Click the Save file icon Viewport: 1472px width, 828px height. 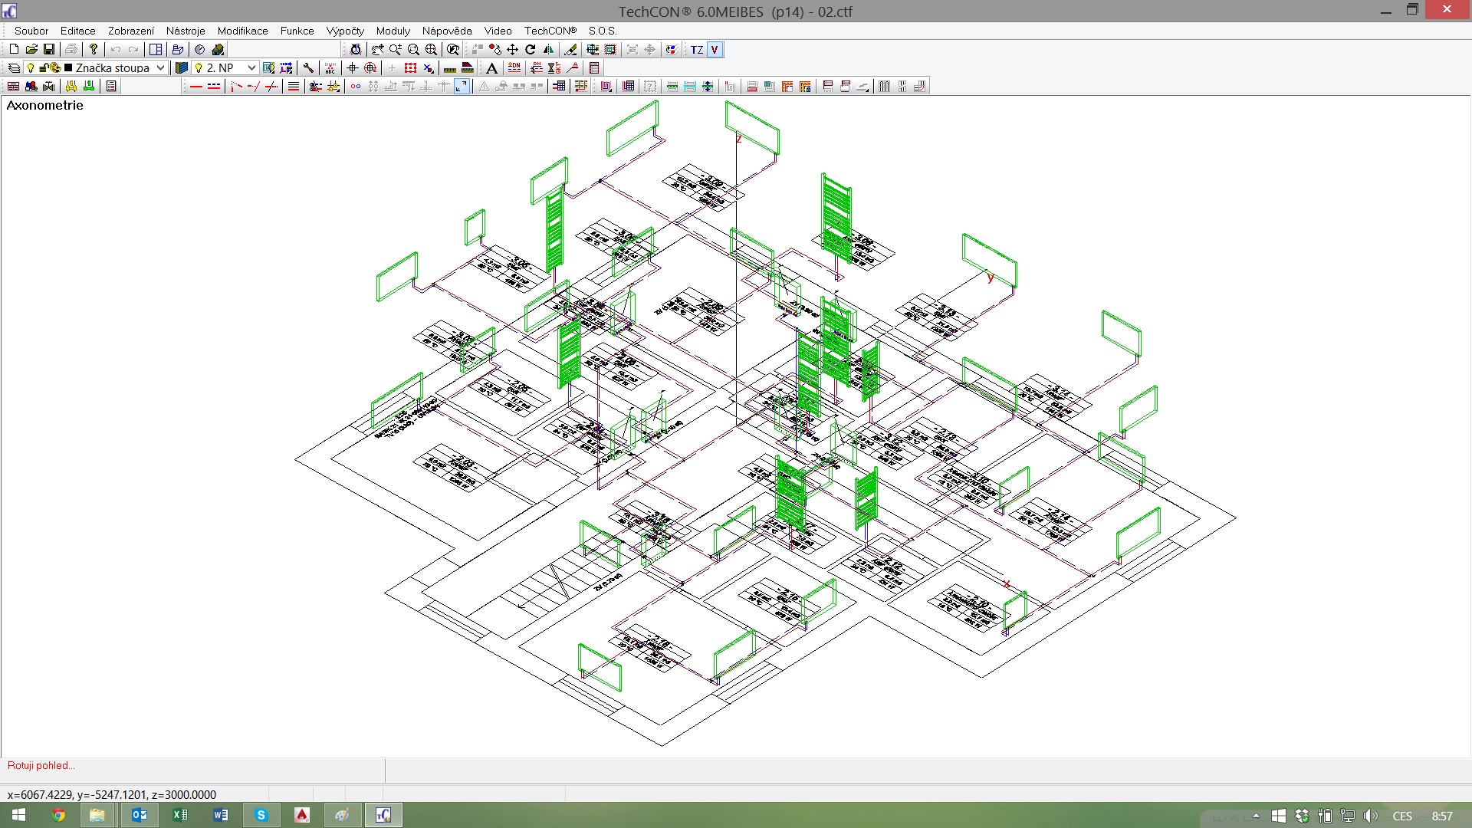(x=49, y=49)
